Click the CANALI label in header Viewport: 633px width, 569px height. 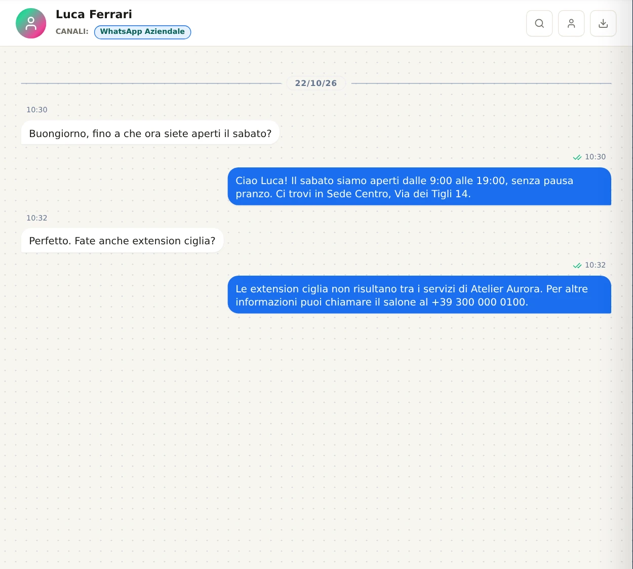(72, 31)
